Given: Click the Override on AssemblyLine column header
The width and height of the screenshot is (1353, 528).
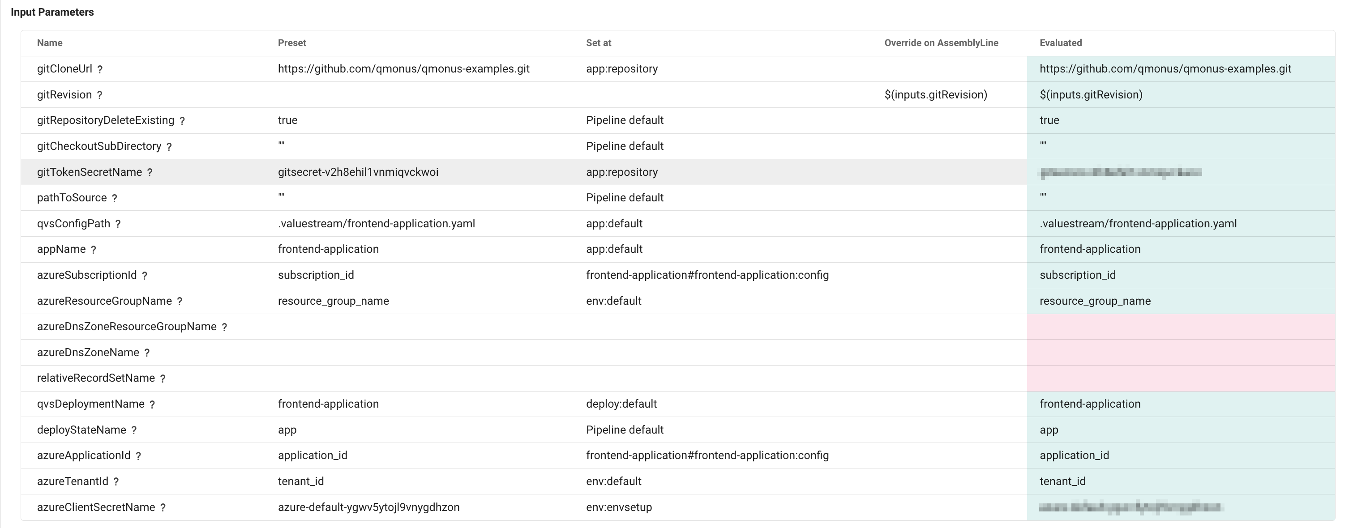Looking at the screenshot, I should 941,43.
